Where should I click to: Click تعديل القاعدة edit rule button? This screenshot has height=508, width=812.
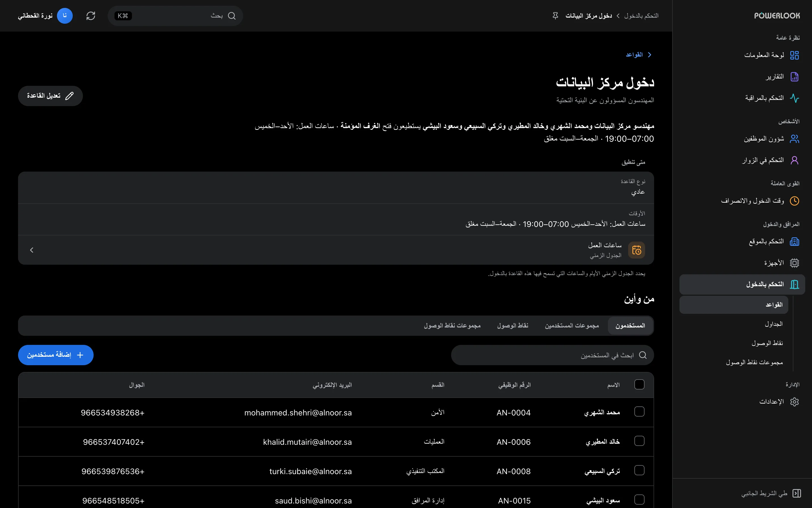(50, 96)
